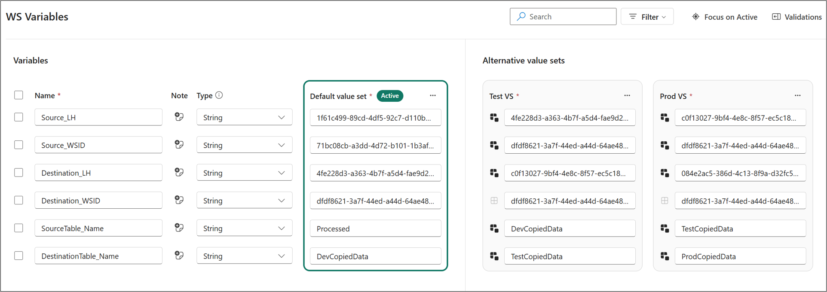Click the Type info icon
This screenshot has width=827, height=292.
219,95
